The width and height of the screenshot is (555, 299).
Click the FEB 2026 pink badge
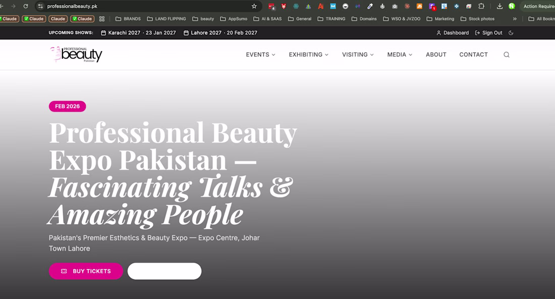pyautogui.click(x=67, y=106)
